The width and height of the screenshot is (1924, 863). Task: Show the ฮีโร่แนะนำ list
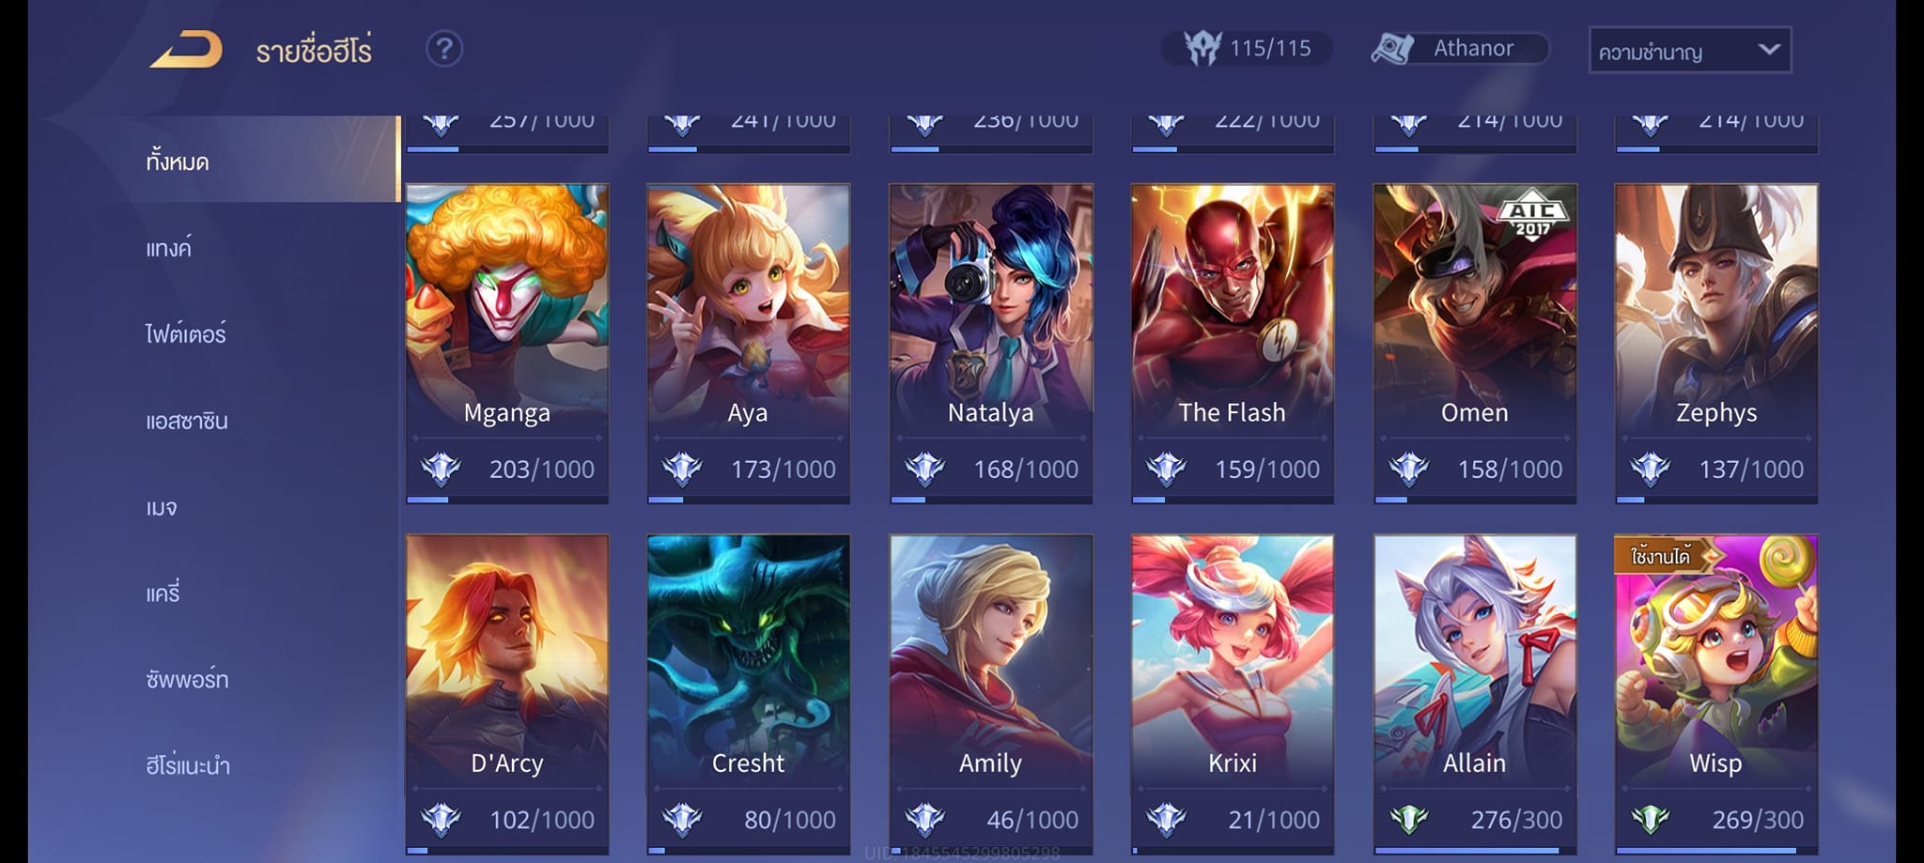tap(188, 765)
